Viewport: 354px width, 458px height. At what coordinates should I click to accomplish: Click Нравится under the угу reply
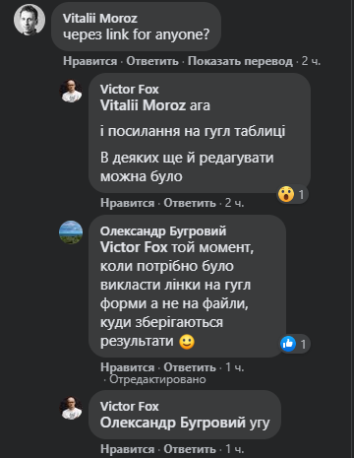pos(128,449)
